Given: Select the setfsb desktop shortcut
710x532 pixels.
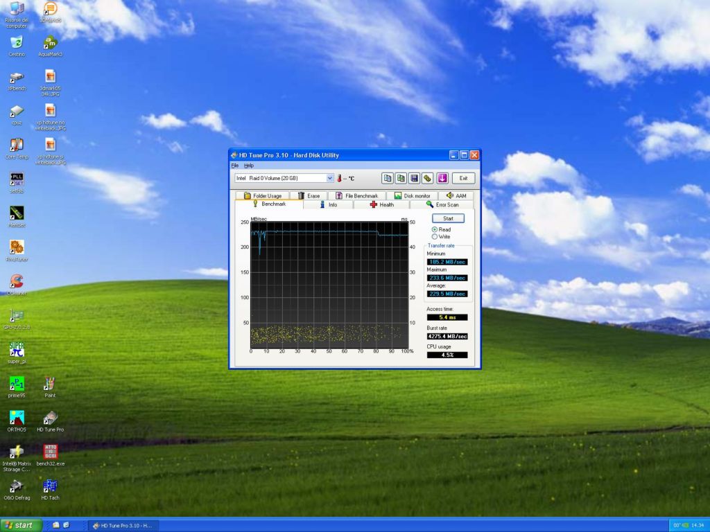Looking at the screenshot, I should click(17, 183).
